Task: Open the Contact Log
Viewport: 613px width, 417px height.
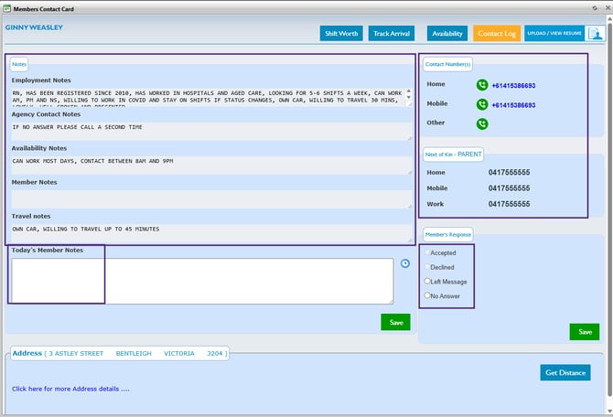Action: (x=497, y=34)
